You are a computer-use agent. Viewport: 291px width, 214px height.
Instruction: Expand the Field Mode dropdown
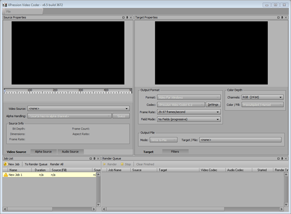tap(189, 119)
